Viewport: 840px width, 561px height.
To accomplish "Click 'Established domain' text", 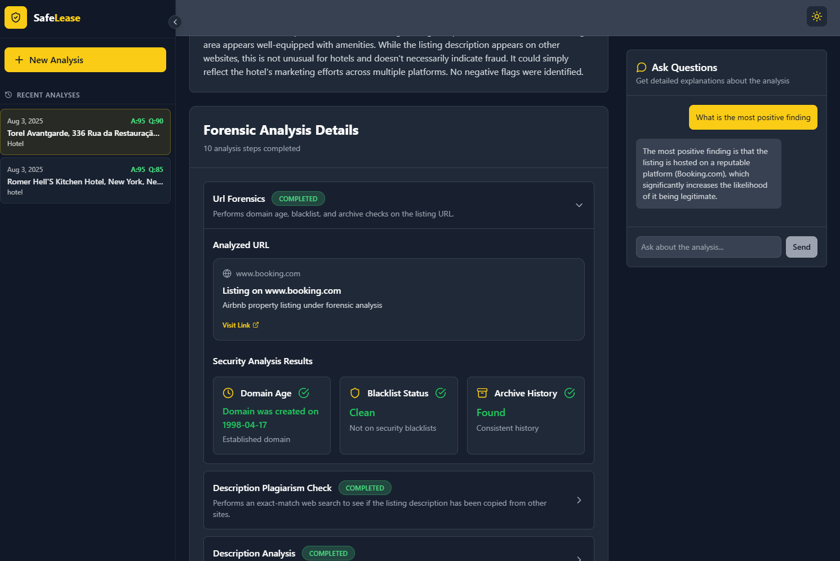I will click(x=256, y=439).
